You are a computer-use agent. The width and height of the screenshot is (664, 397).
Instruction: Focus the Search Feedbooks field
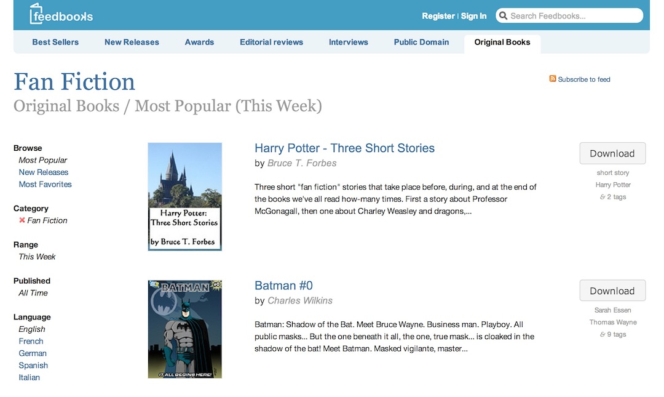569,15
